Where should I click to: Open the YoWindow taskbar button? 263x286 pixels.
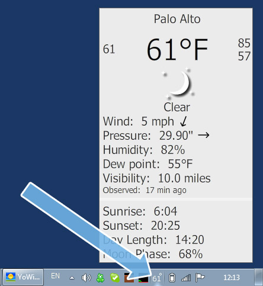pos(23,277)
